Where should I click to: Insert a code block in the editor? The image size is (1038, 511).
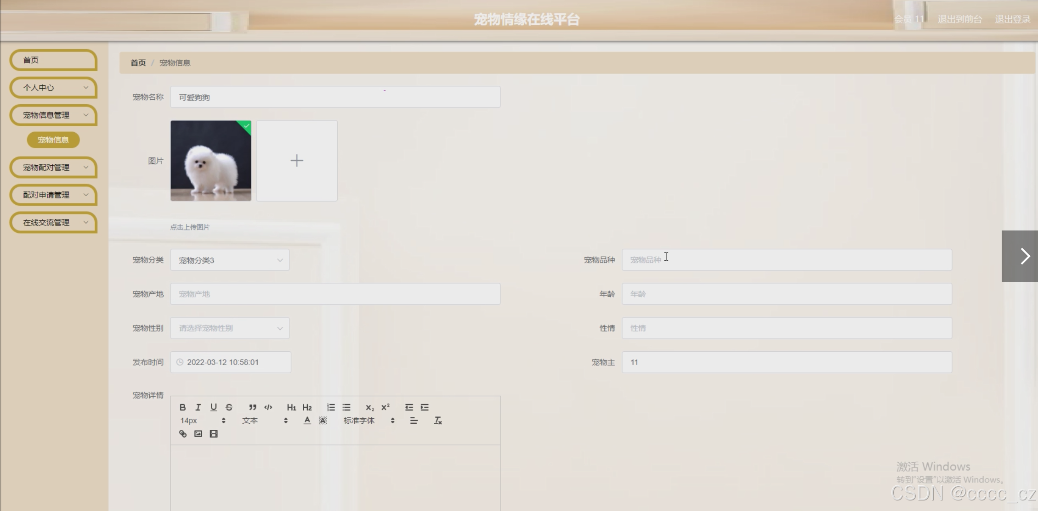point(268,407)
